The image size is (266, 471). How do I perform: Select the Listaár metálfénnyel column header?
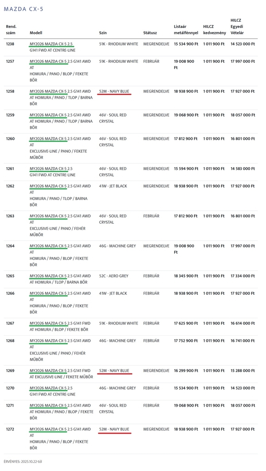pos(186,30)
